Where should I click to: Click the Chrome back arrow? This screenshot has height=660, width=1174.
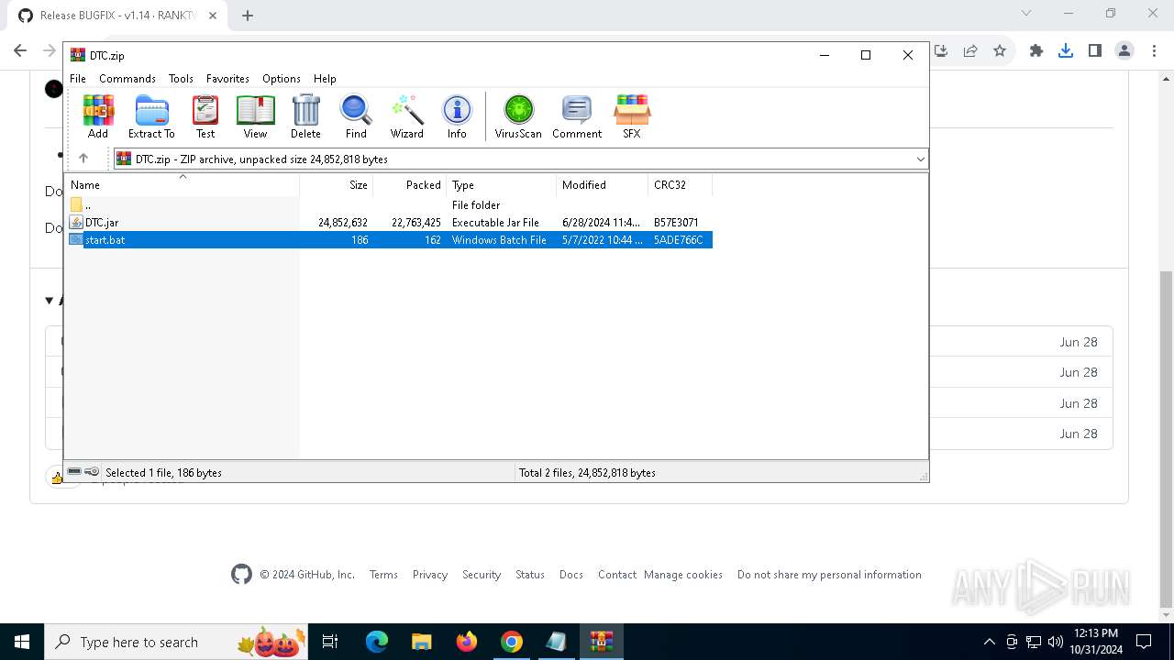tap(20, 50)
